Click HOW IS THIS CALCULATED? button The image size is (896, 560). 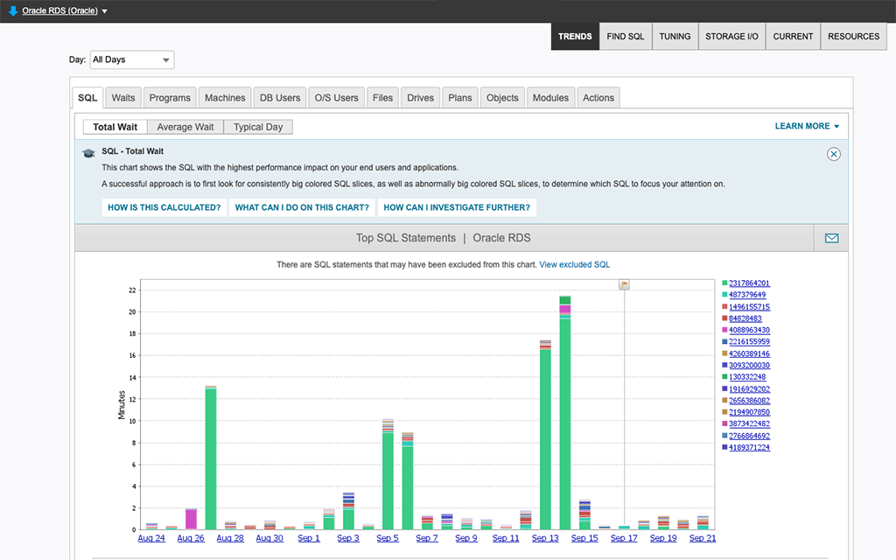[x=164, y=207]
